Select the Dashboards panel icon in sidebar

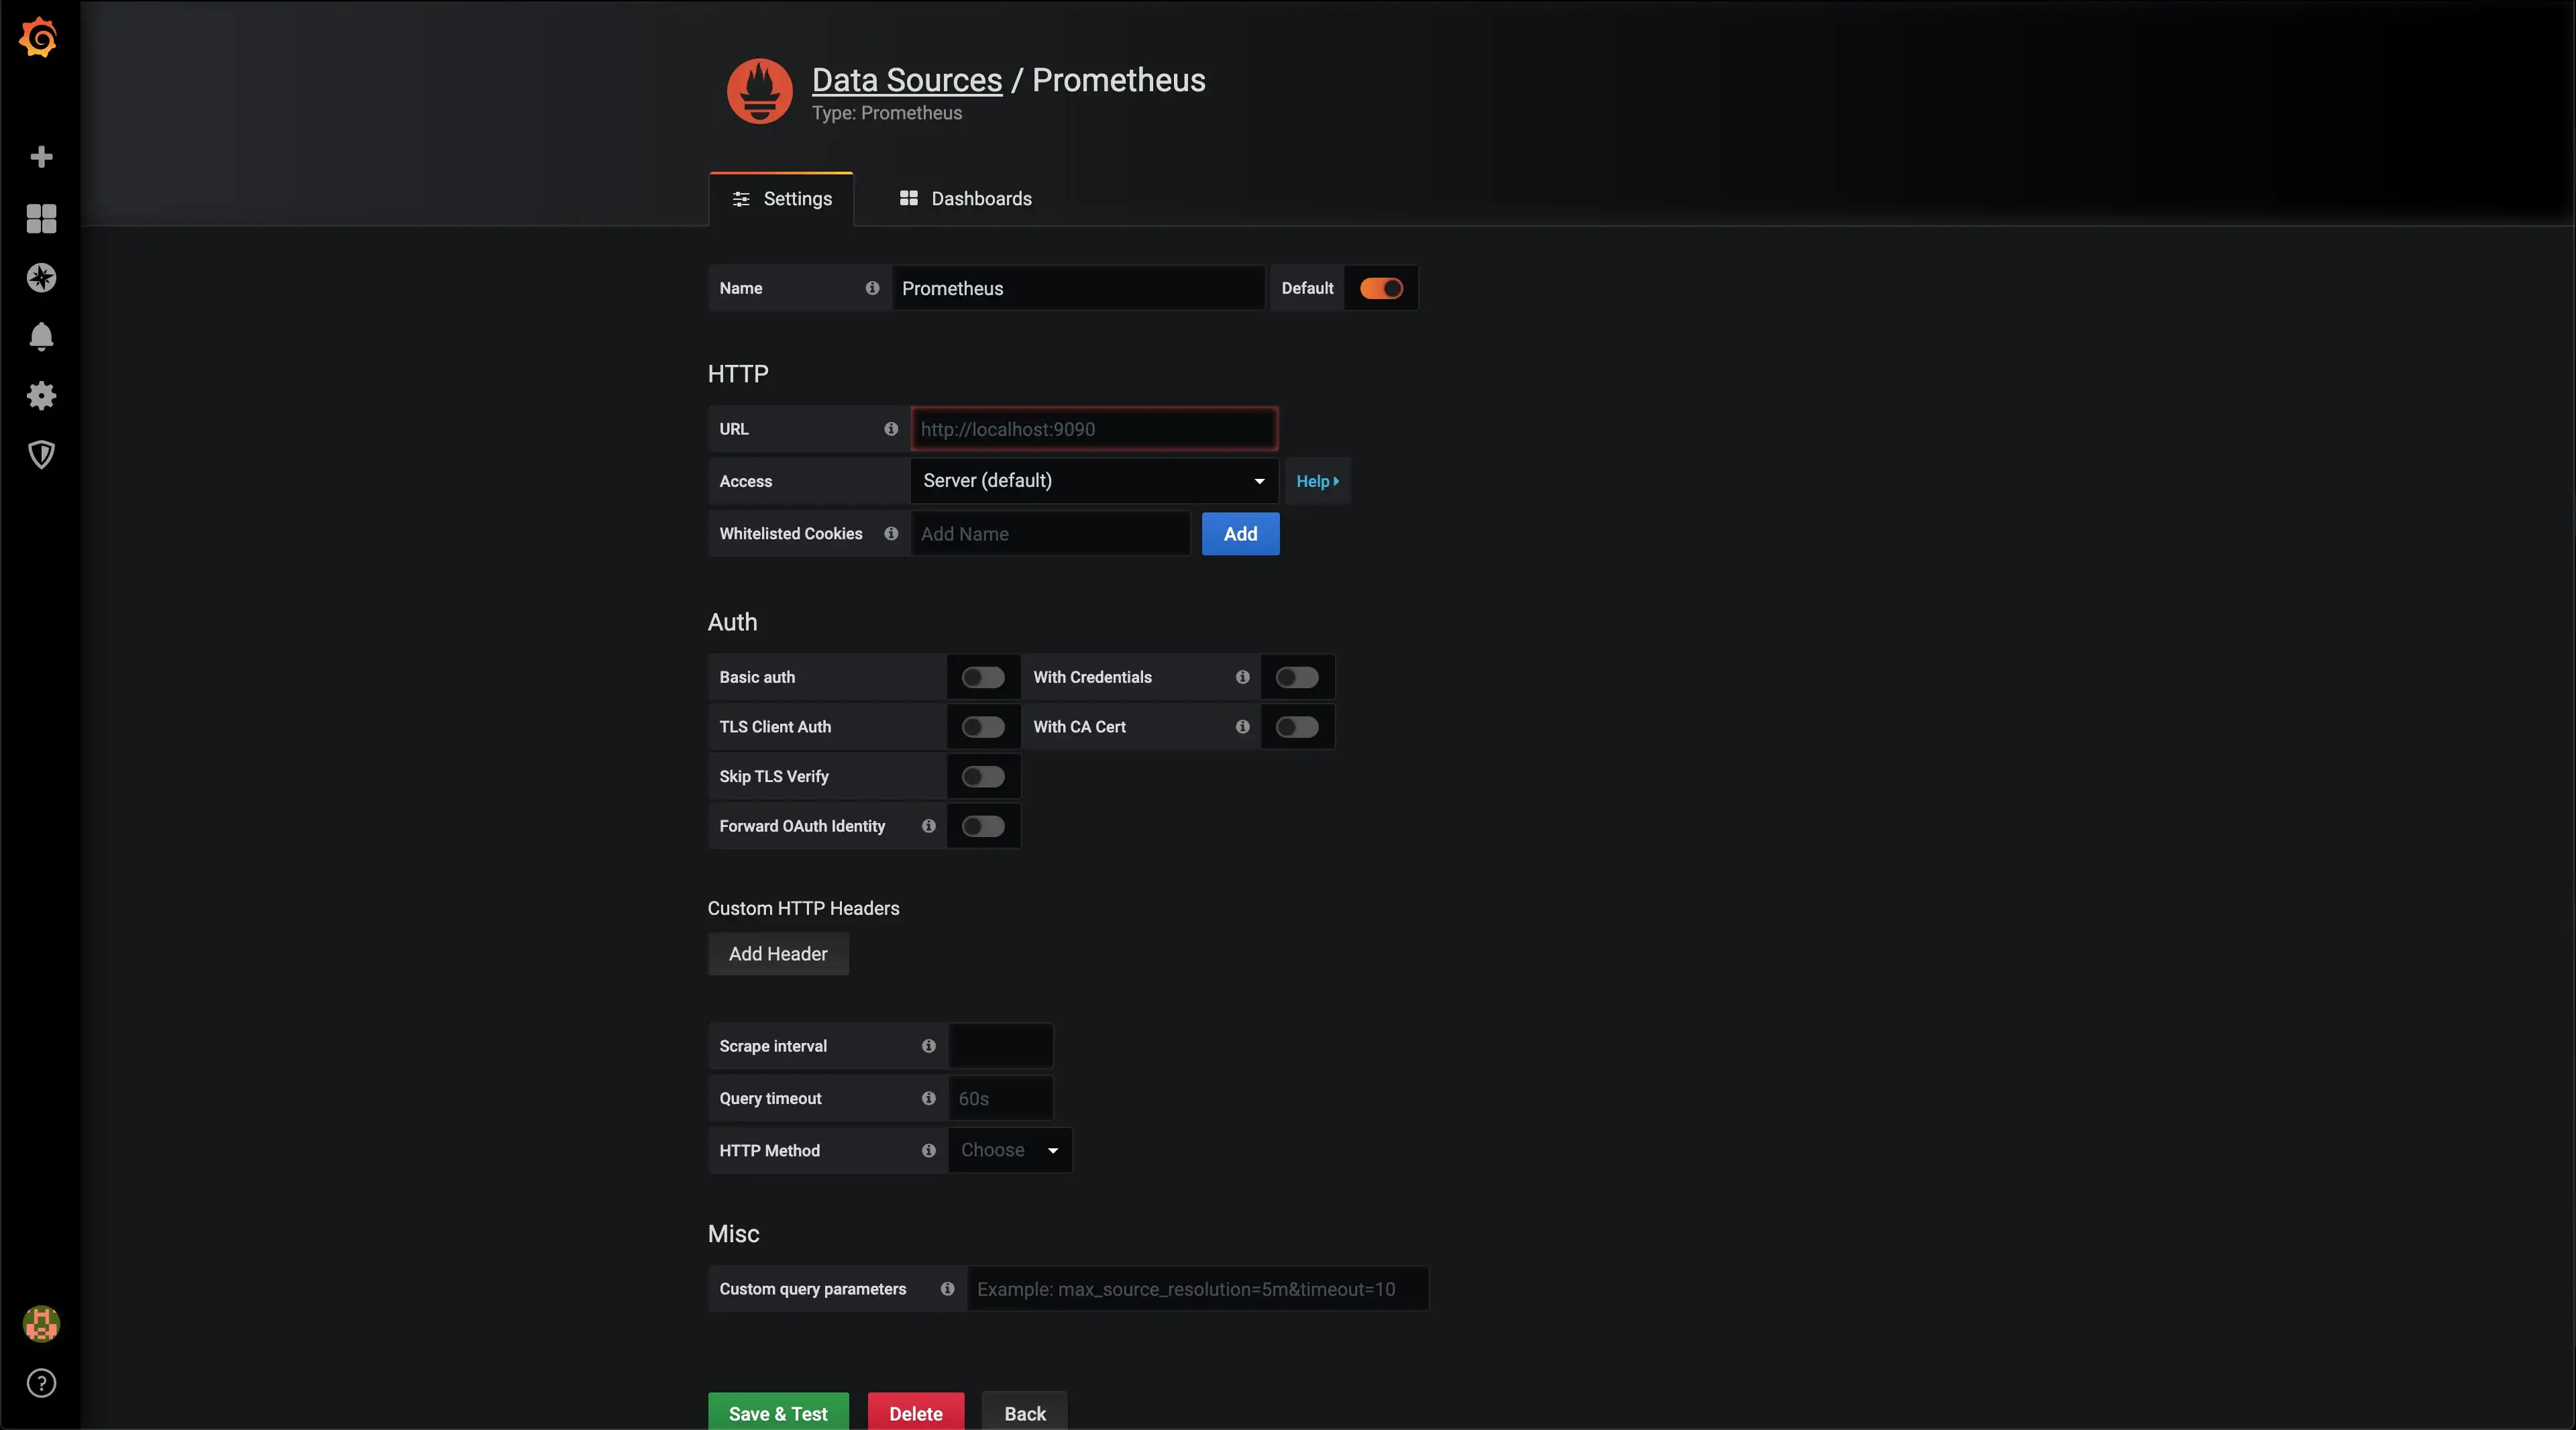coord(40,219)
